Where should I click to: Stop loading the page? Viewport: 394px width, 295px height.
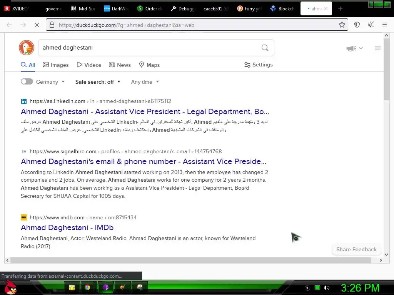pos(37,25)
